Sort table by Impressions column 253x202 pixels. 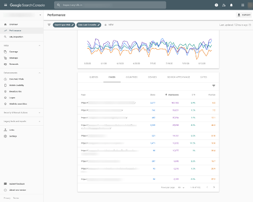click(x=172, y=95)
